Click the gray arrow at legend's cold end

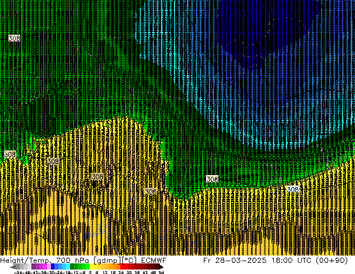coord(12,267)
